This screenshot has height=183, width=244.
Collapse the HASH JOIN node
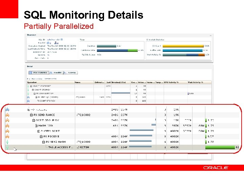point(36,126)
